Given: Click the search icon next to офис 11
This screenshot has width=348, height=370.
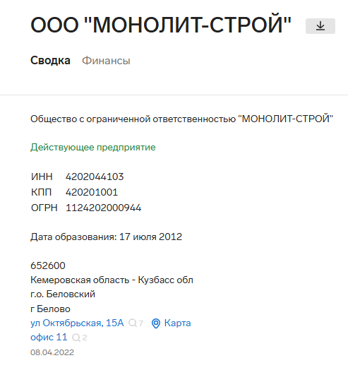Looking at the screenshot, I should [x=76, y=338].
